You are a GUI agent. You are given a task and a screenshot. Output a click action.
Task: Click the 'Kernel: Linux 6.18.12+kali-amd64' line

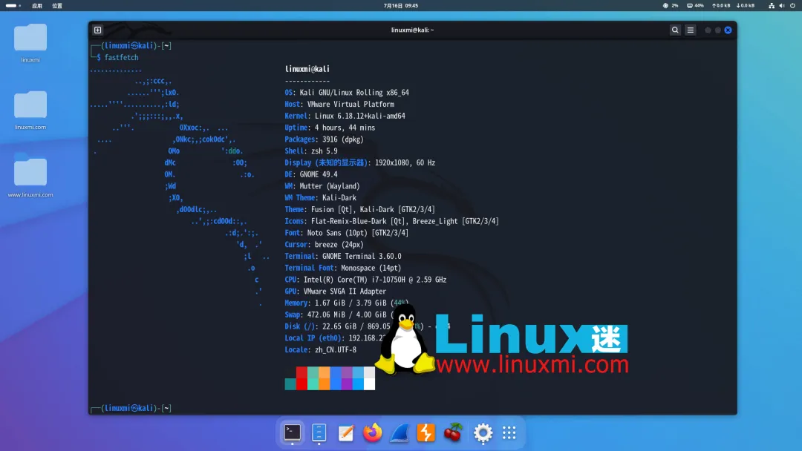[x=345, y=116]
